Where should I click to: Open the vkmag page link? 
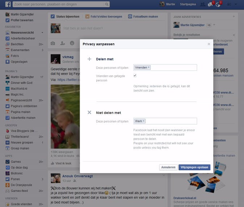(x=68, y=57)
